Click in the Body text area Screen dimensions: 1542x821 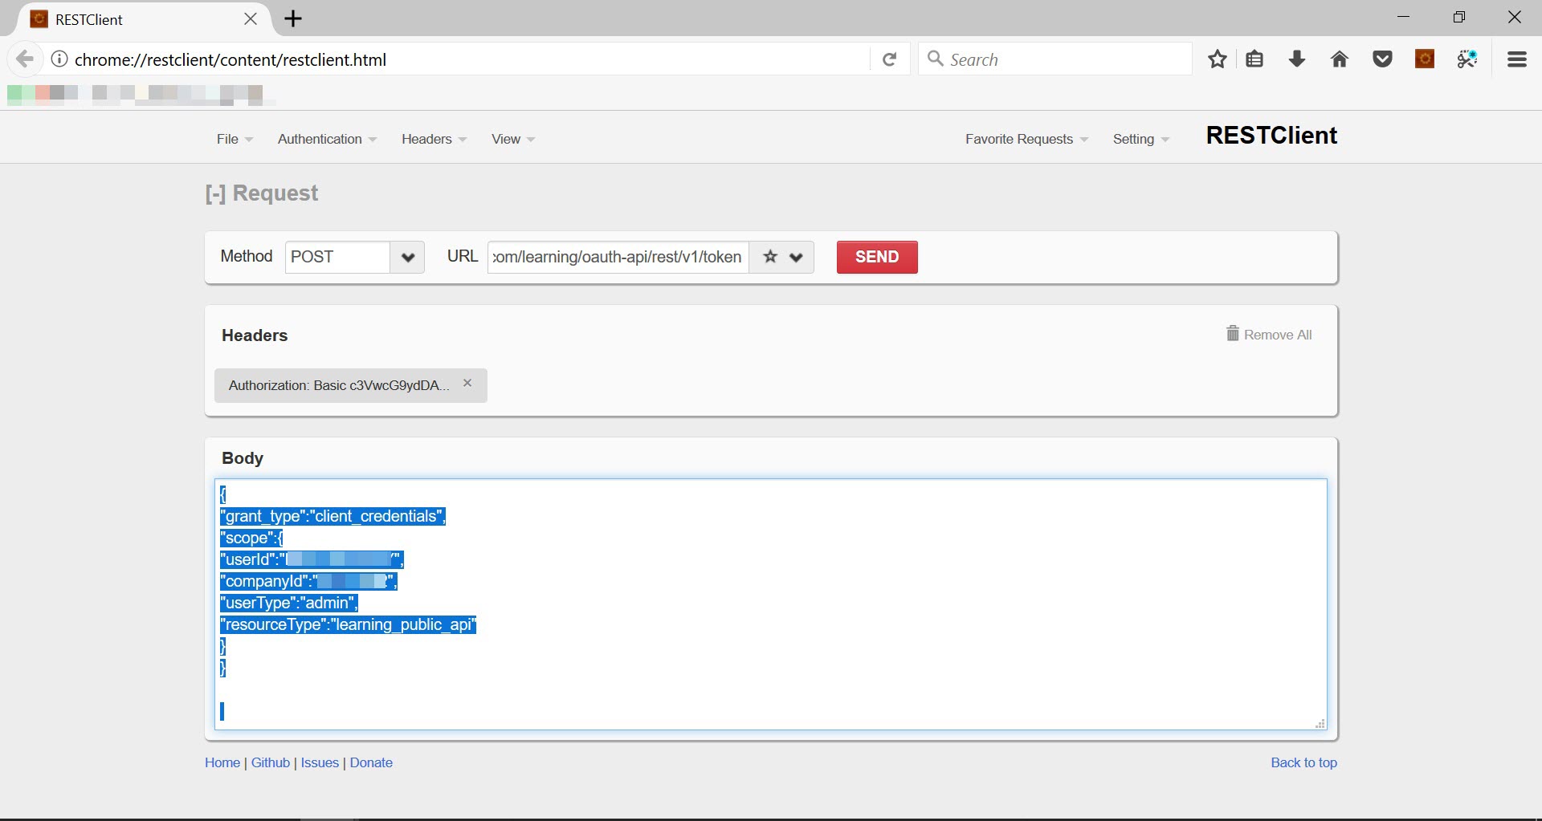pos(770,604)
